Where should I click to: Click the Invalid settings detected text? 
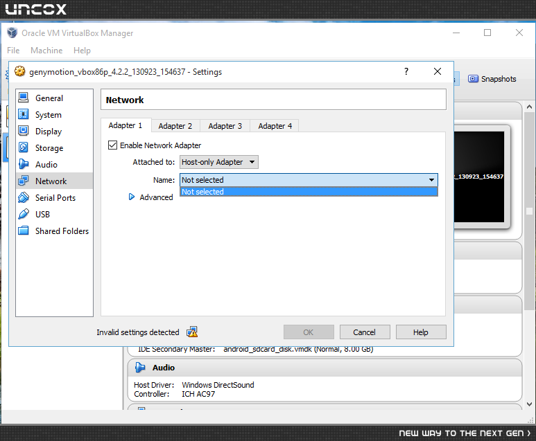click(138, 332)
